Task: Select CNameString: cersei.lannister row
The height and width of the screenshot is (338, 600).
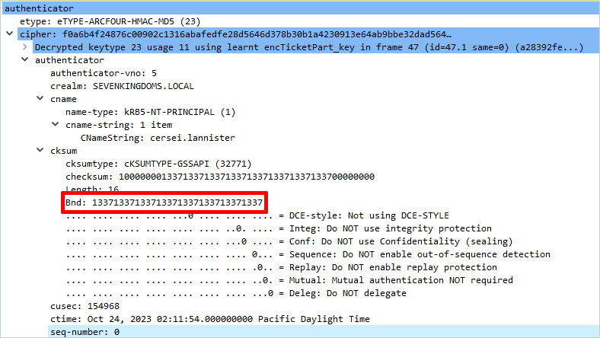Action: [x=158, y=138]
